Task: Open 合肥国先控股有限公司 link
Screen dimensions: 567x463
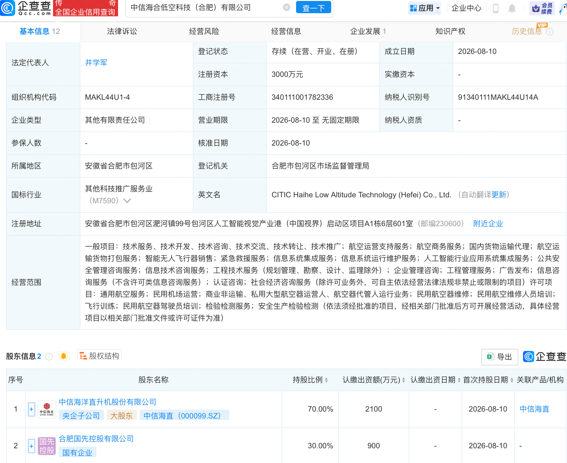Action: (96, 439)
